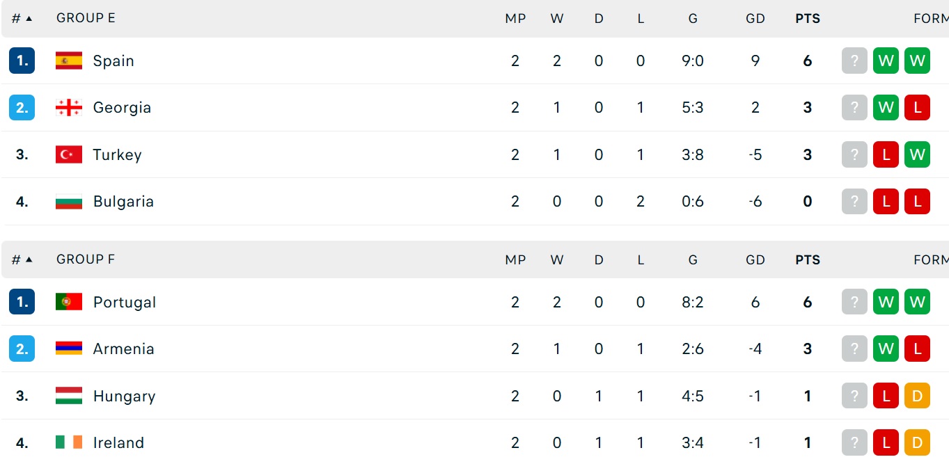
Task: Click Hungary's orange draw form badge
Action: pos(917,396)
